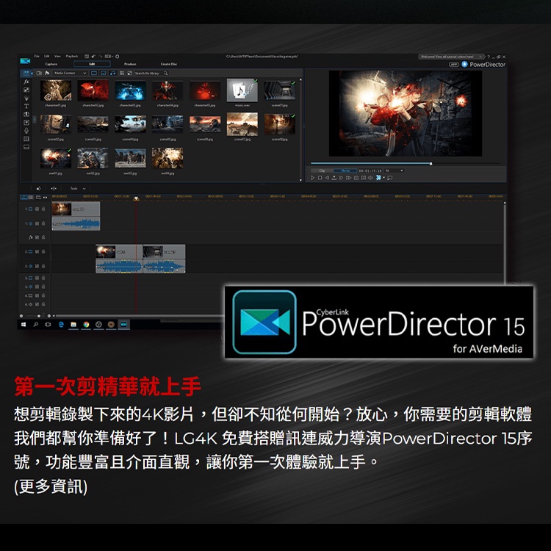Toggle the track 1 video enable checkbox
This screenshot has height=551, width=551.
(x=36, y=209)
